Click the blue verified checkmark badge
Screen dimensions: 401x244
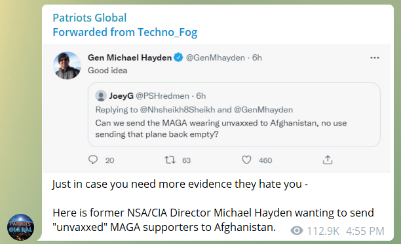click(178, 58)
